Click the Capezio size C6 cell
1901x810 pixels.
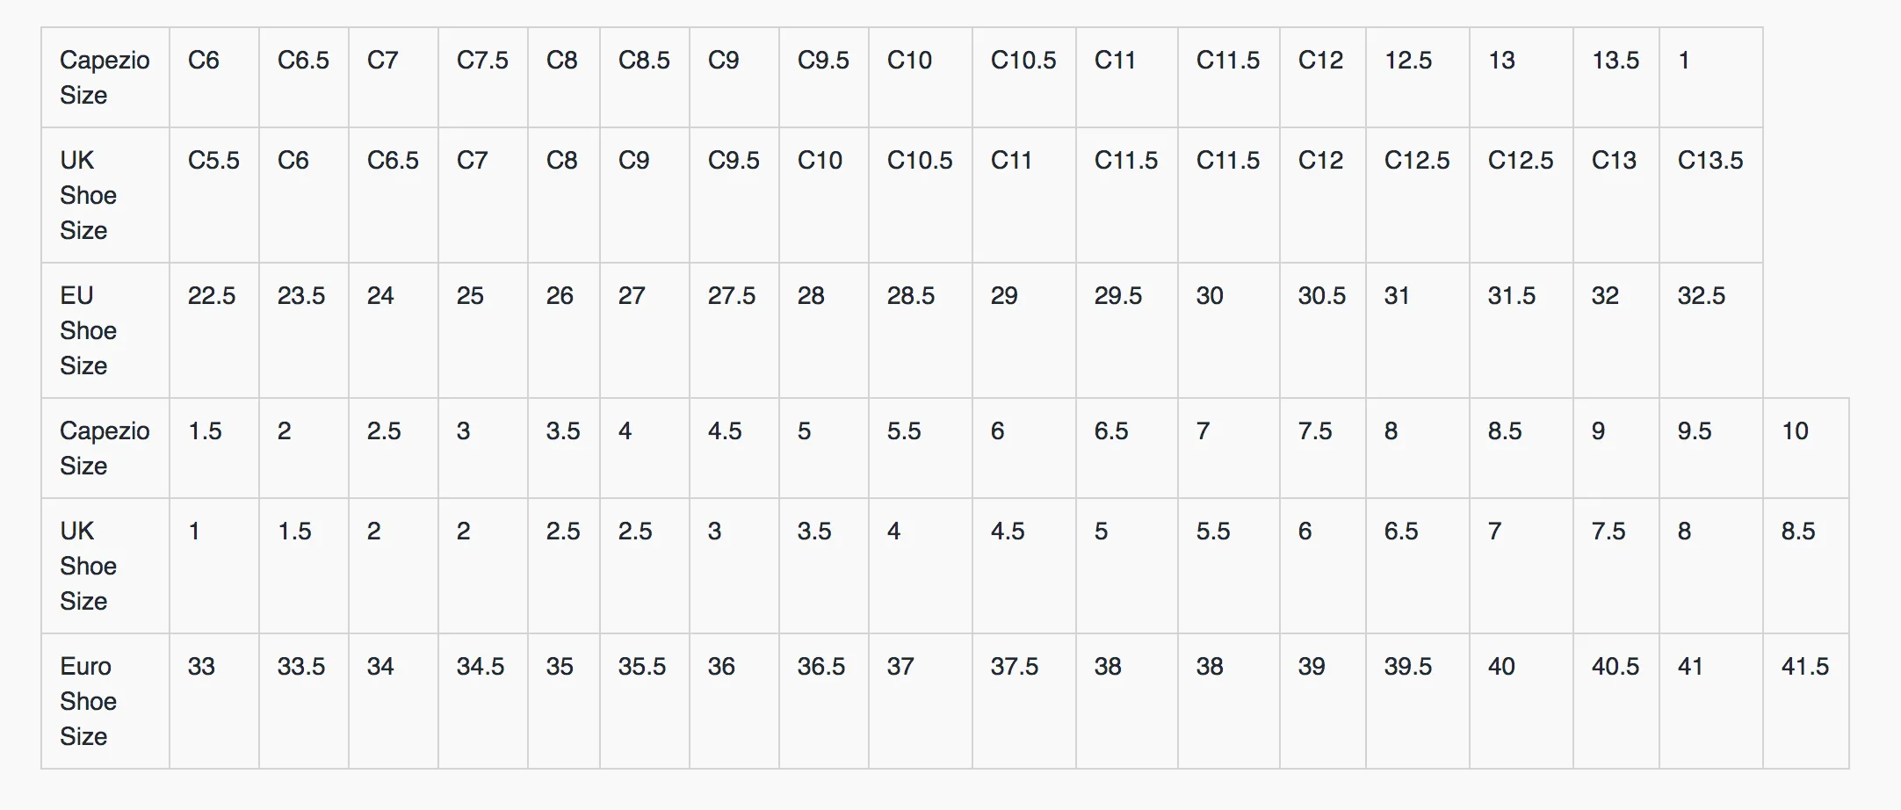click(x=213, y=77)
